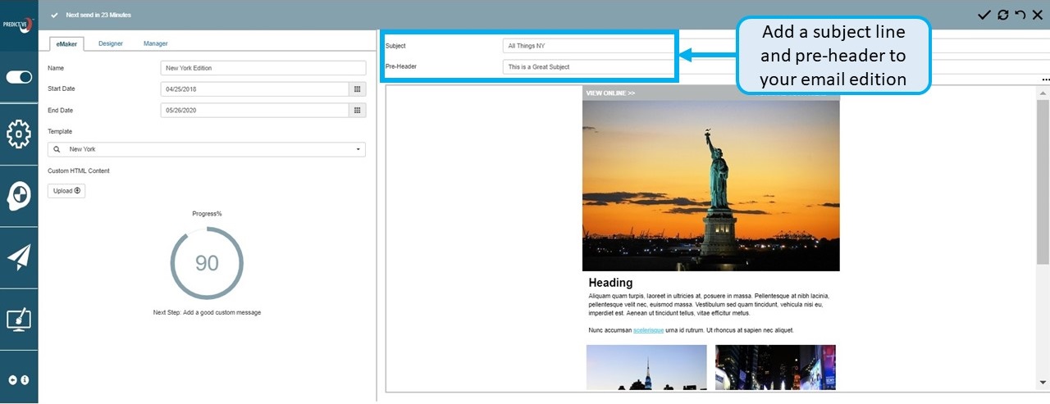Open the paper plane send icon
This screenshot has height=404, width=1050.
pos(19,257)
